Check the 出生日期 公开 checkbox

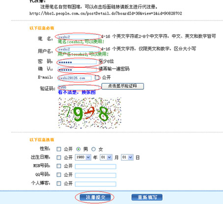pos(58,157)
